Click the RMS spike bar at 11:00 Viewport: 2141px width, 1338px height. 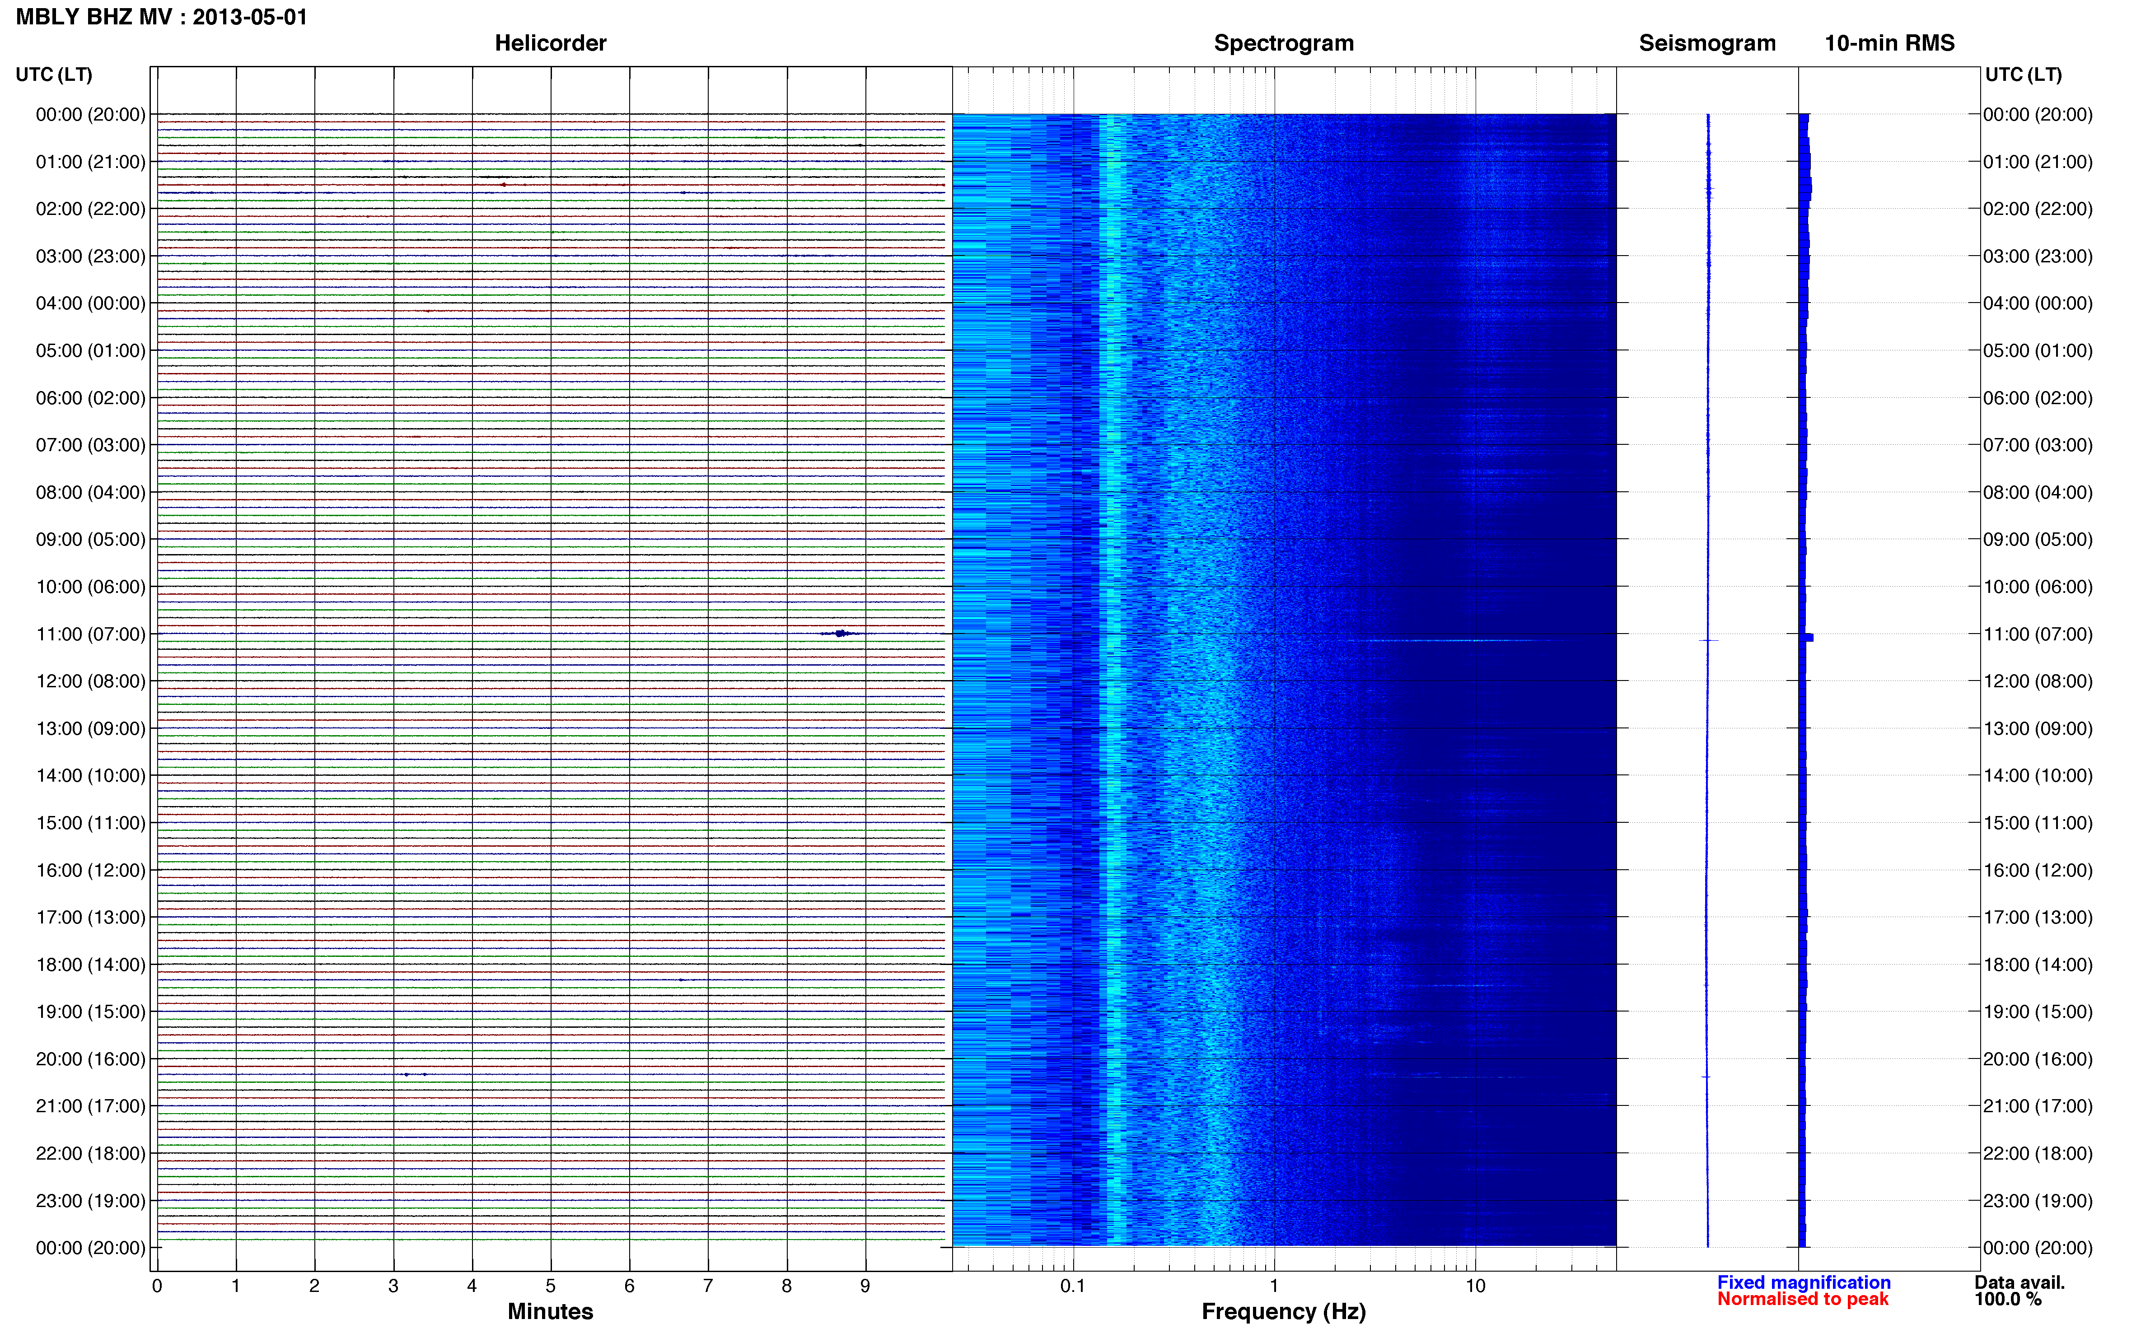coord(1807,637)
